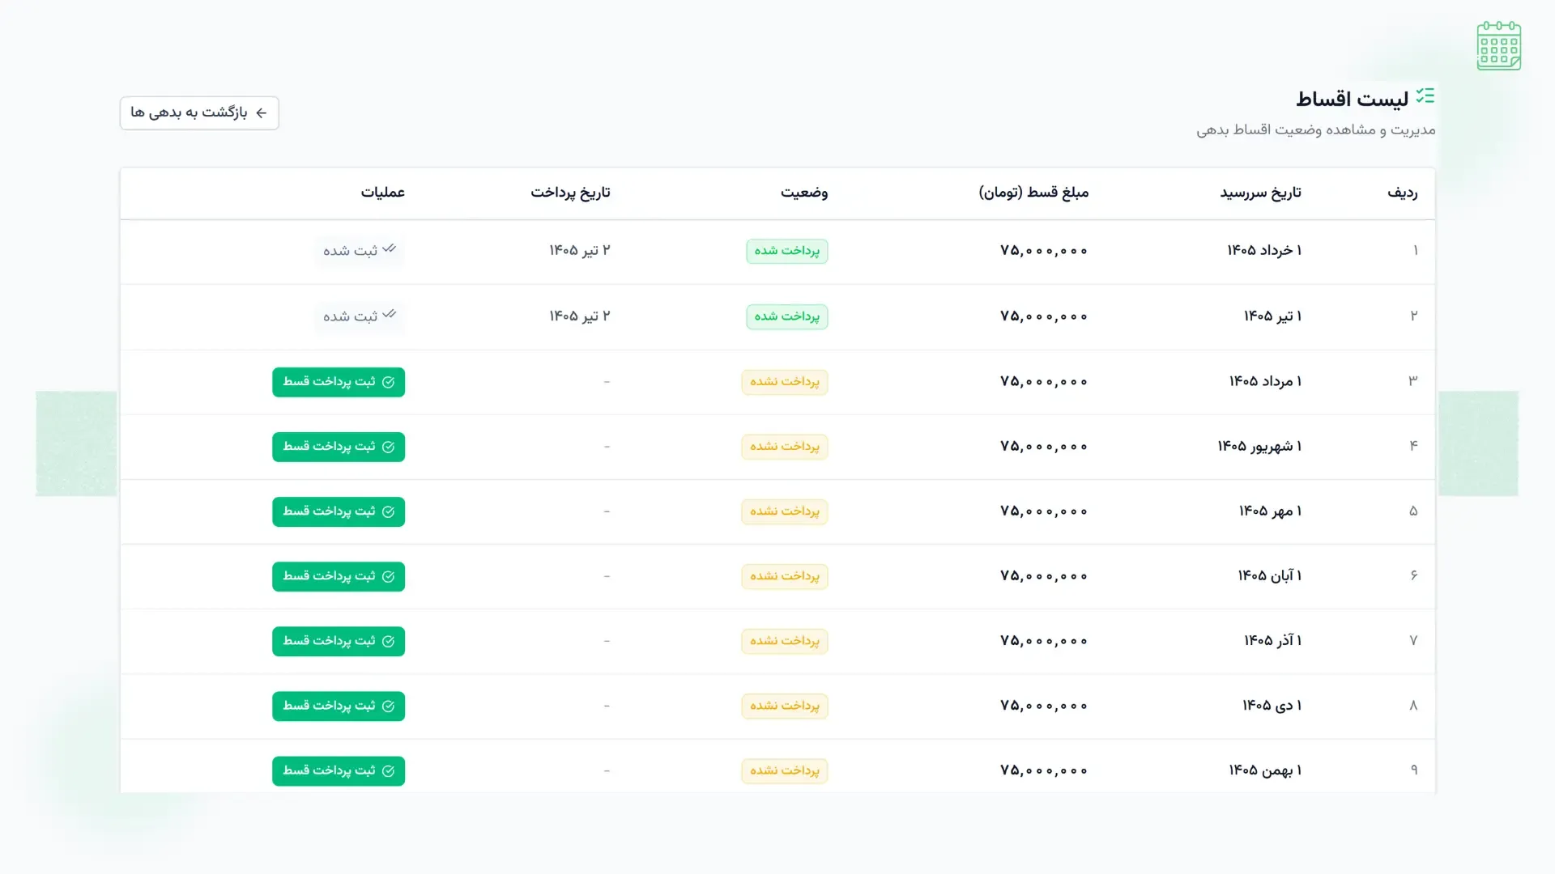Click due date ۱ مرداد ۱۴۰۵

click(1265, 381)
